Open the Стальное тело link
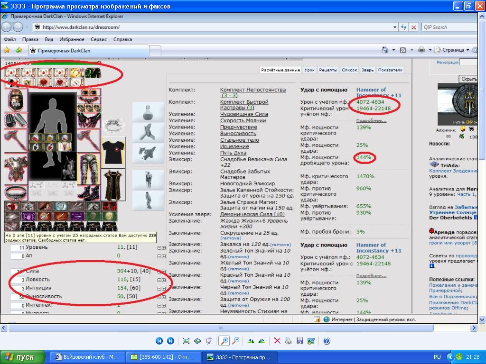Screen dimensions: 486x364 240,140
